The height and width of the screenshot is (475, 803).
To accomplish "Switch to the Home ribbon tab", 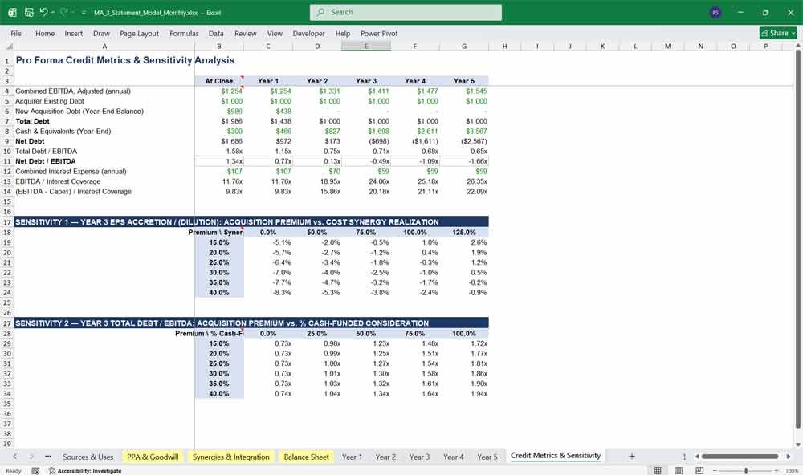I will (x=44, y=33).
